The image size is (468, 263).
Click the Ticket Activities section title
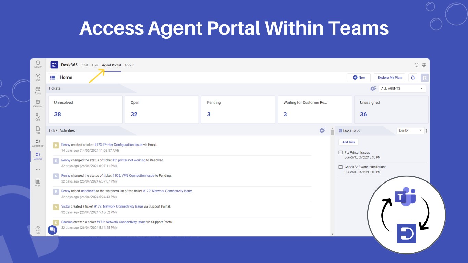point(61,130)
